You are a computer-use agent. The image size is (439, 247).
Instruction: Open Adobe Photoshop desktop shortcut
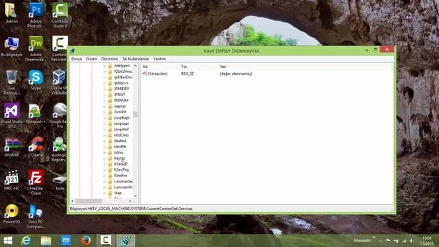(x=36, y=14)
